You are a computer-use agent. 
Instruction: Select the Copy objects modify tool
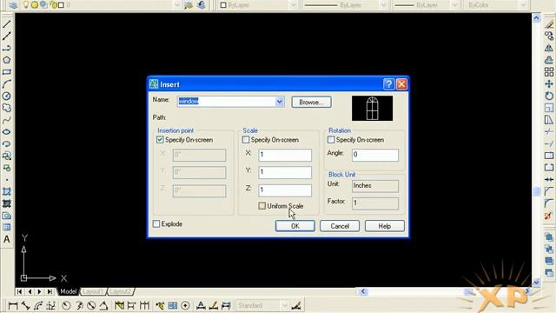pos(549,36)
